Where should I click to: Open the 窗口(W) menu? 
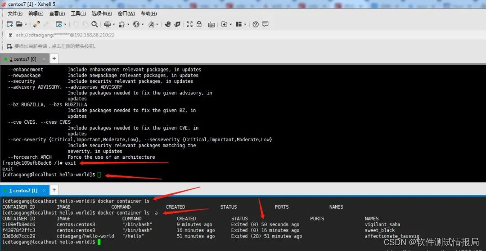(126, 13)
